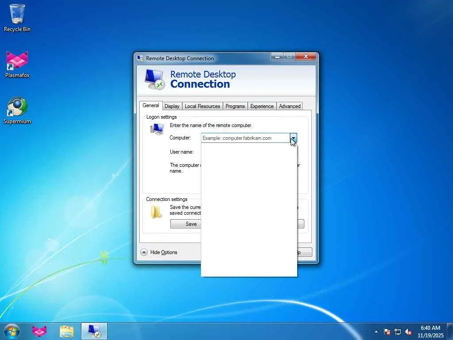Click the muted volume tray icon
The width and height of the screenshot is (453, 340).
(x=408, y=332)
